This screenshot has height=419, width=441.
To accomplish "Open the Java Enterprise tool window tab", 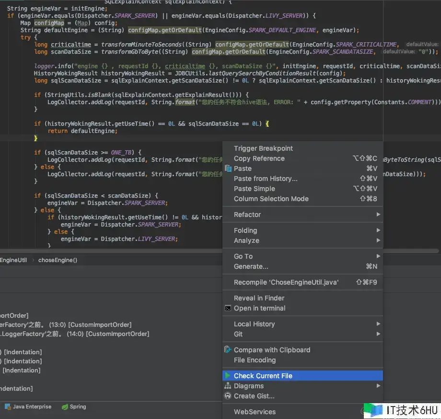I will click(x=28, y=407).
